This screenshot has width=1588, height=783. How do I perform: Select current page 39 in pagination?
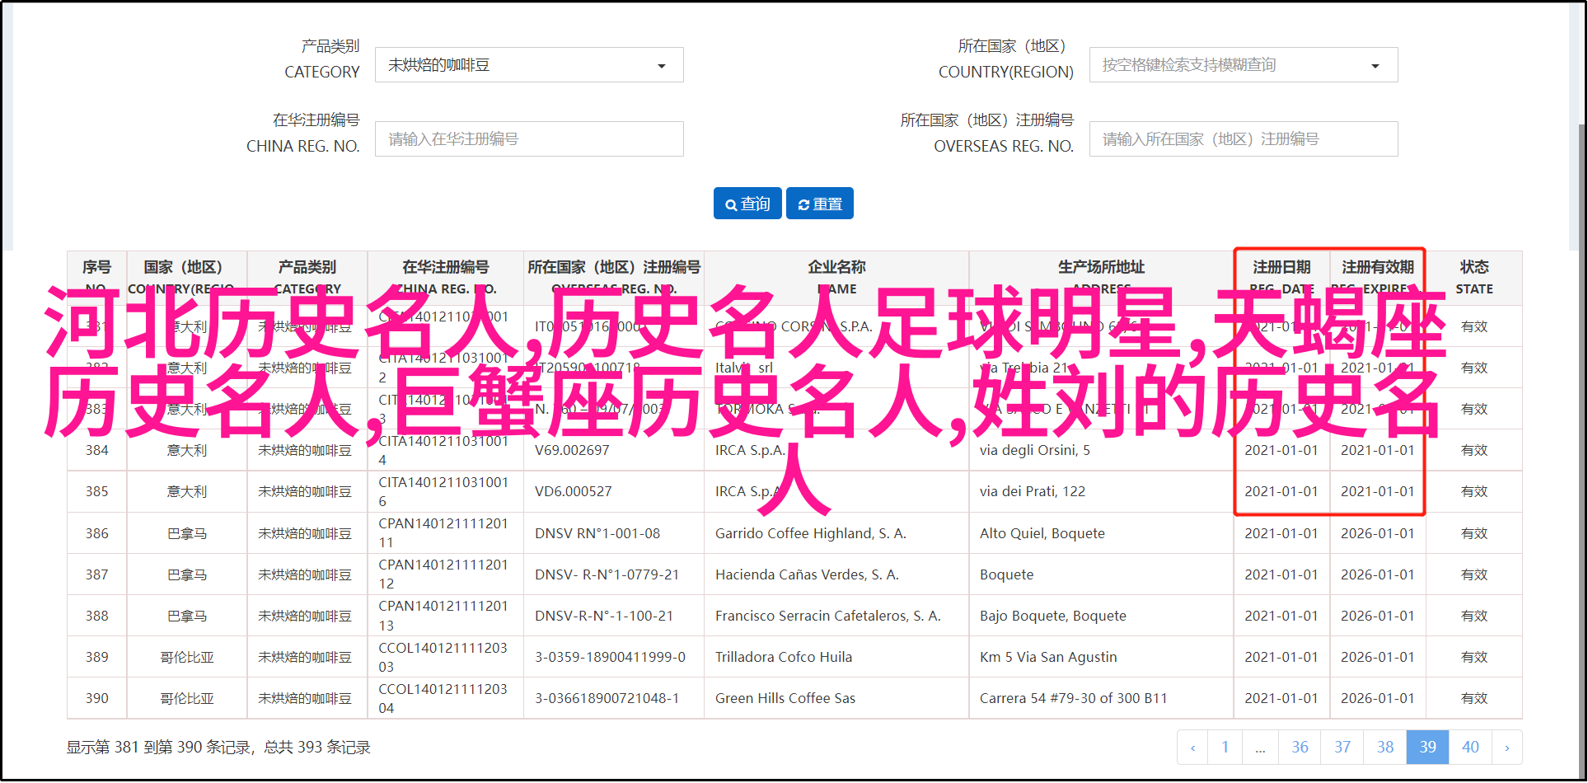click(1427, 748)
